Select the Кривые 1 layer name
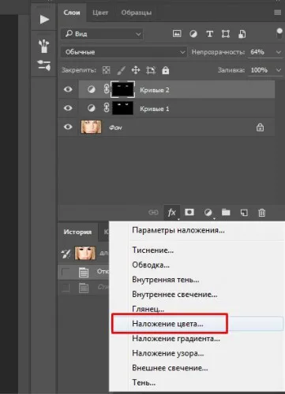Viewport: 285px width, 394px height. point(155,109)
